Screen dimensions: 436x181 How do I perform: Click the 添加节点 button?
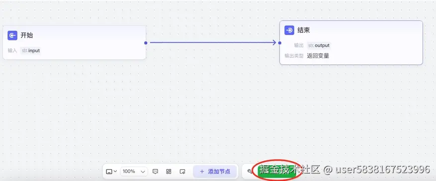pos(215,172)
